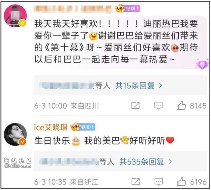Tap the purple diamond icon on first comment
211x190 pixels.
[202, 65]
